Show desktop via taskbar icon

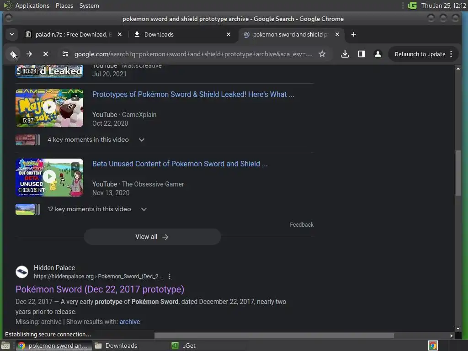click(x=5, y=346)
